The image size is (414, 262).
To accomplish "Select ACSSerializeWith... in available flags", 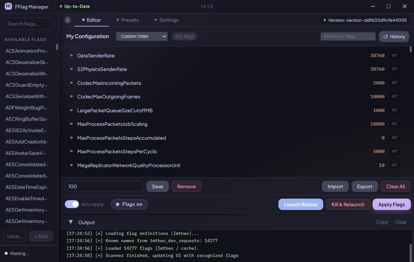I will (27, 96).
